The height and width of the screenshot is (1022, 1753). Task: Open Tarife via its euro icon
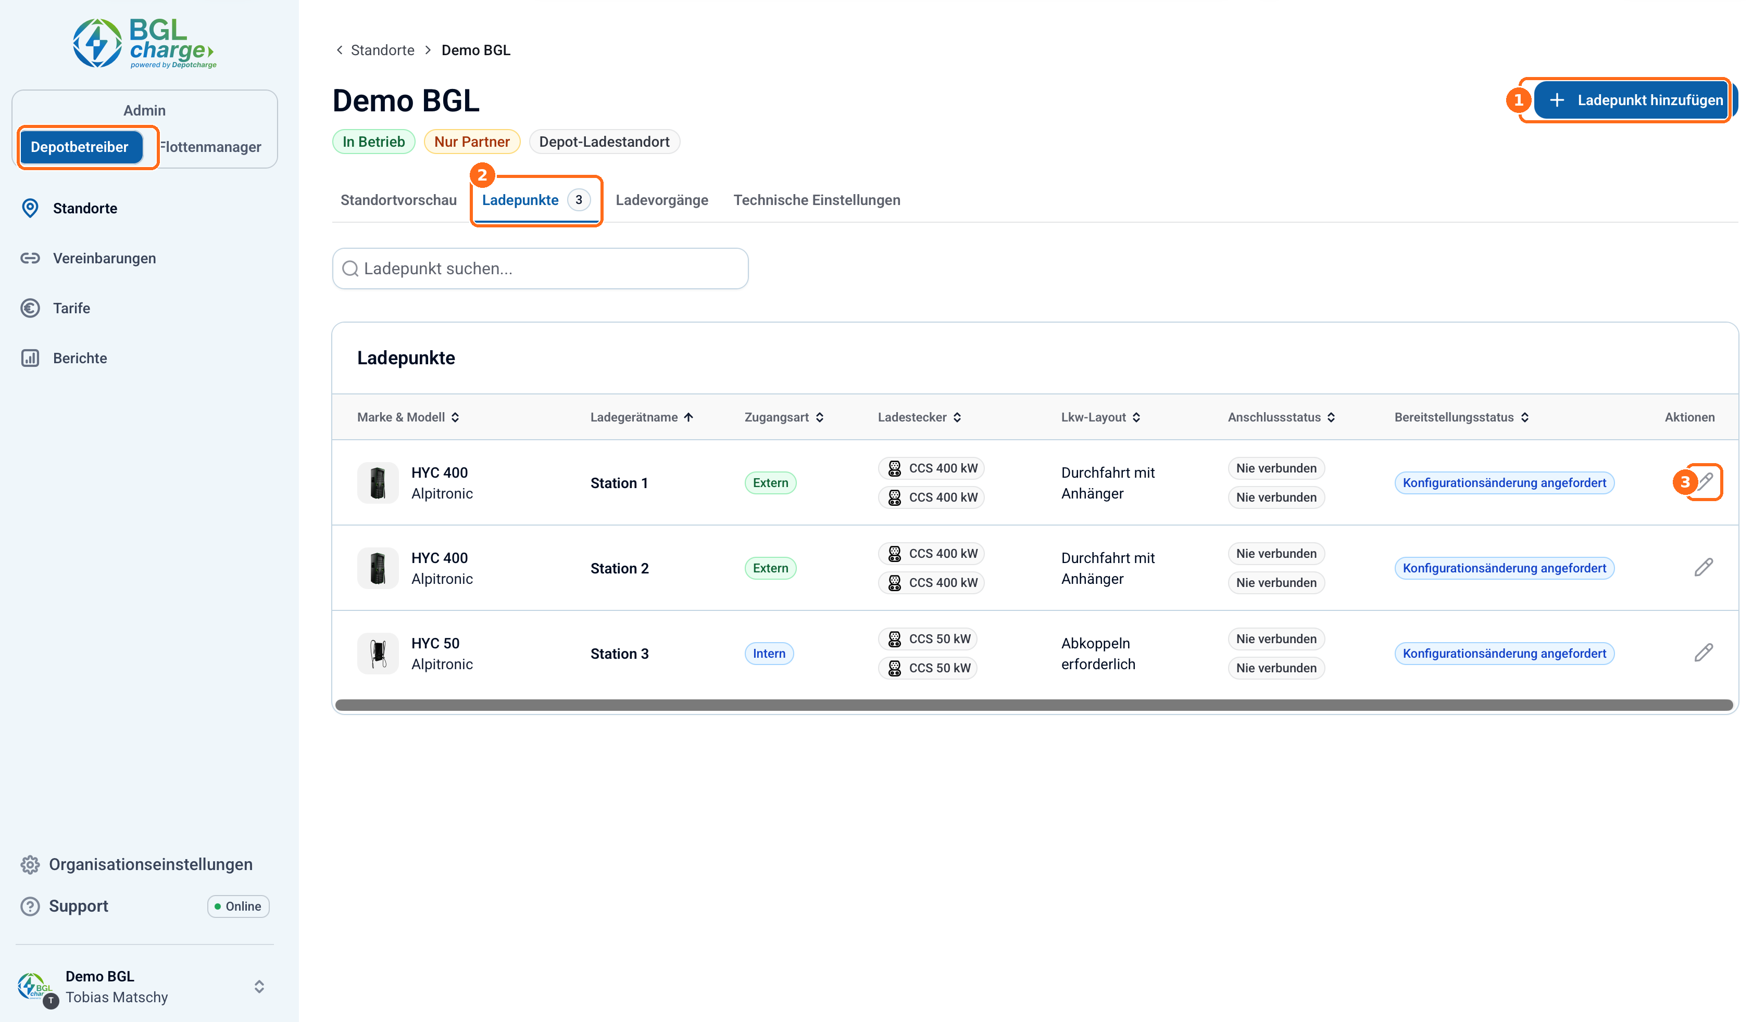point(30,308)
